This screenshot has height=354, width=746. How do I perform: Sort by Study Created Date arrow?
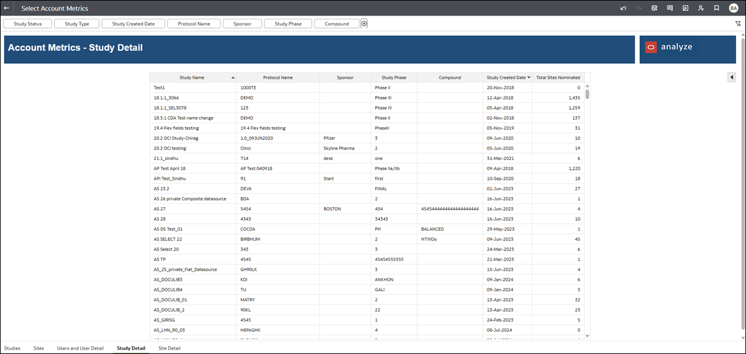coord(529,77)
